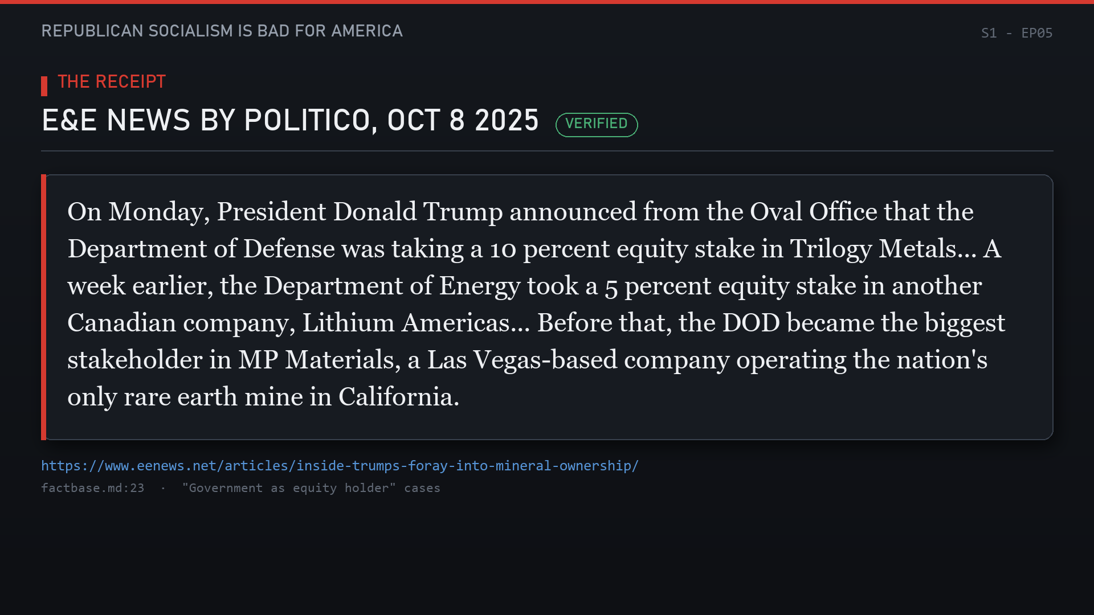
Task: Click the EP05 episode number
Action: pos(1037,33)
